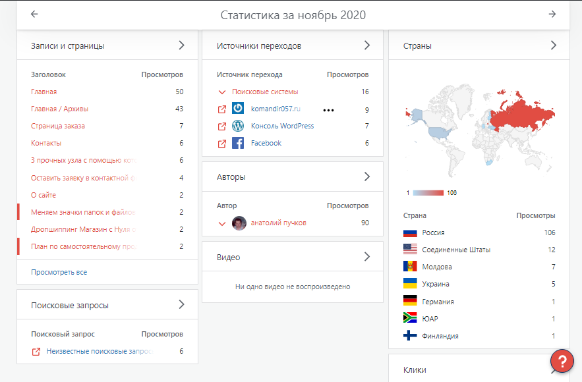Click the Видео header title
Screen dimensions: 582x382
(228, 258)
